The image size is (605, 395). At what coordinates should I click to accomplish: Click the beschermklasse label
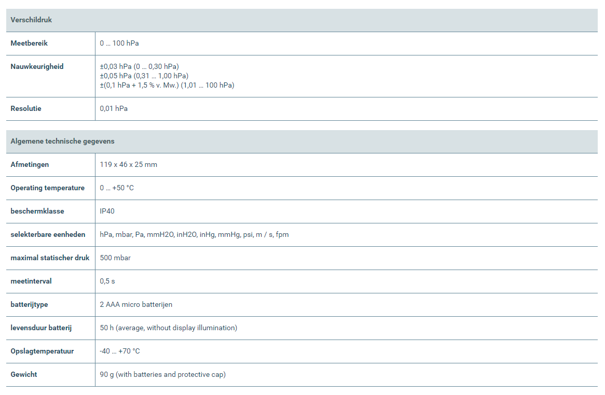pos(37,211)
